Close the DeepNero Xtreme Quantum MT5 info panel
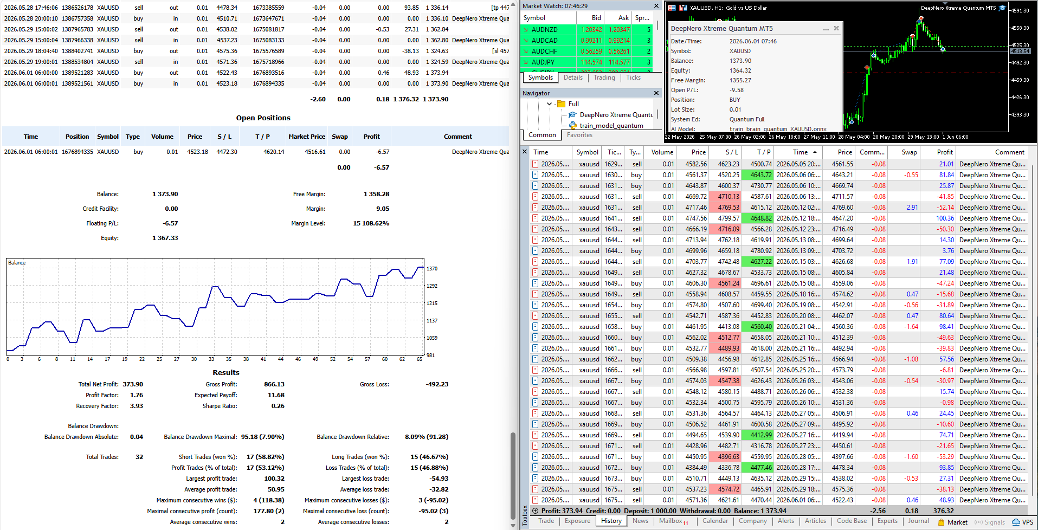Screen dimensions: 1038x530 [x=836, y=29]
